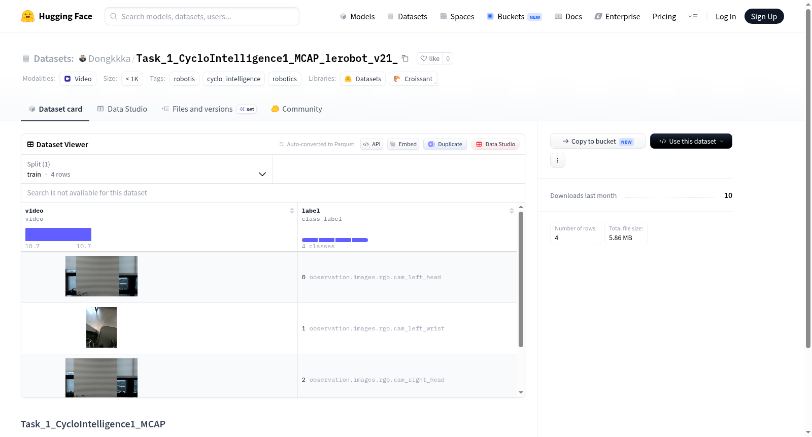Play the cam_left_head video thumbnail
Viewport: 812px width, 437px height.
tap(101, 276)
